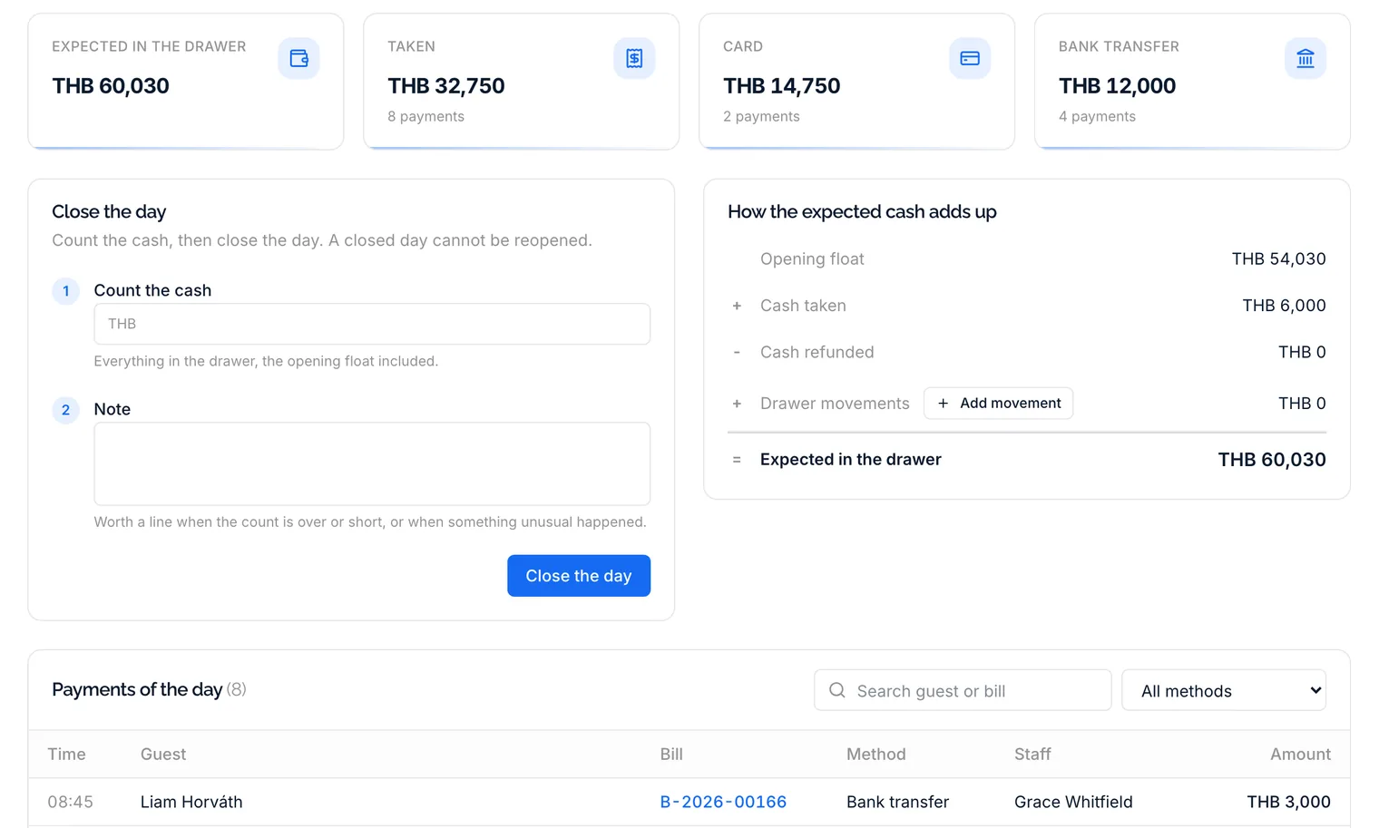Open bill B-2026-00166
The width and height of the screenshot is (1379, 828).
(x=723, y=802)
